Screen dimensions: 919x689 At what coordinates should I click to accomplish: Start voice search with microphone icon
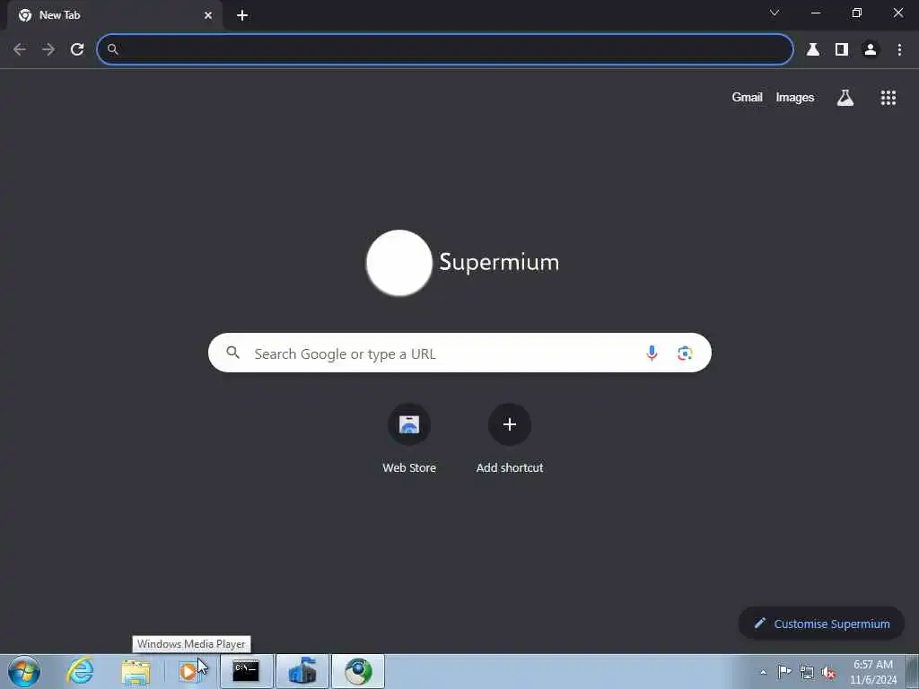(x=652, y=353)
